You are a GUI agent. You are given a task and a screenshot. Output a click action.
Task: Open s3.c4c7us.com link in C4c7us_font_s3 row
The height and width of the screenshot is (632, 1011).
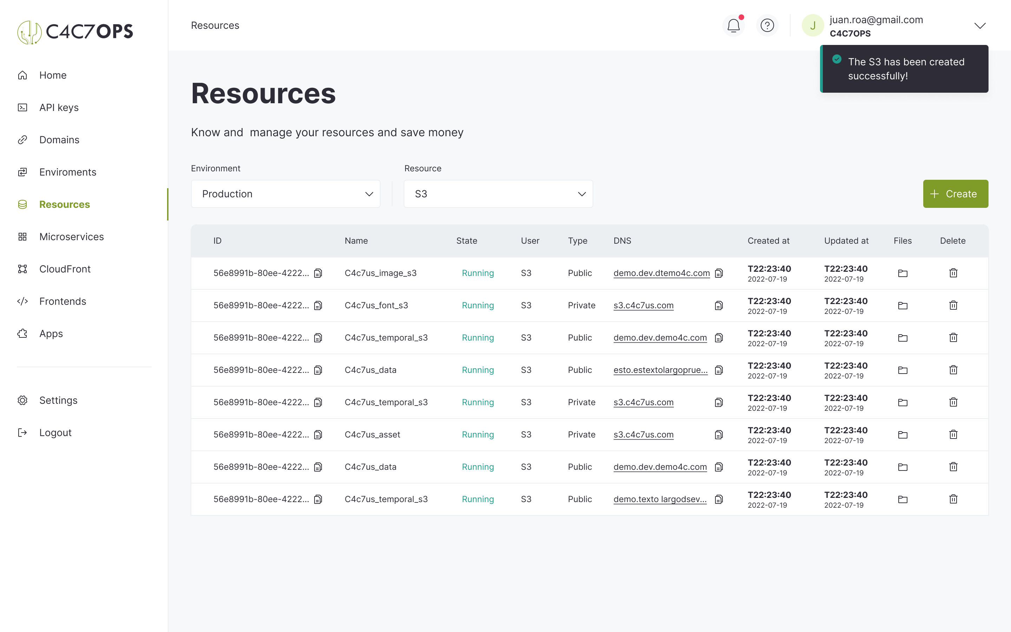[643, 305]
